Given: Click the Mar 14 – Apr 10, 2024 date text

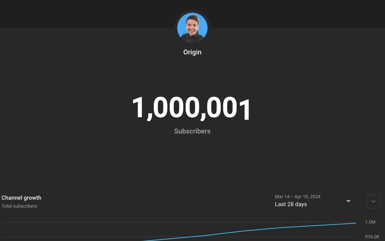Looking at the screenshot, I should click(298, 197).
